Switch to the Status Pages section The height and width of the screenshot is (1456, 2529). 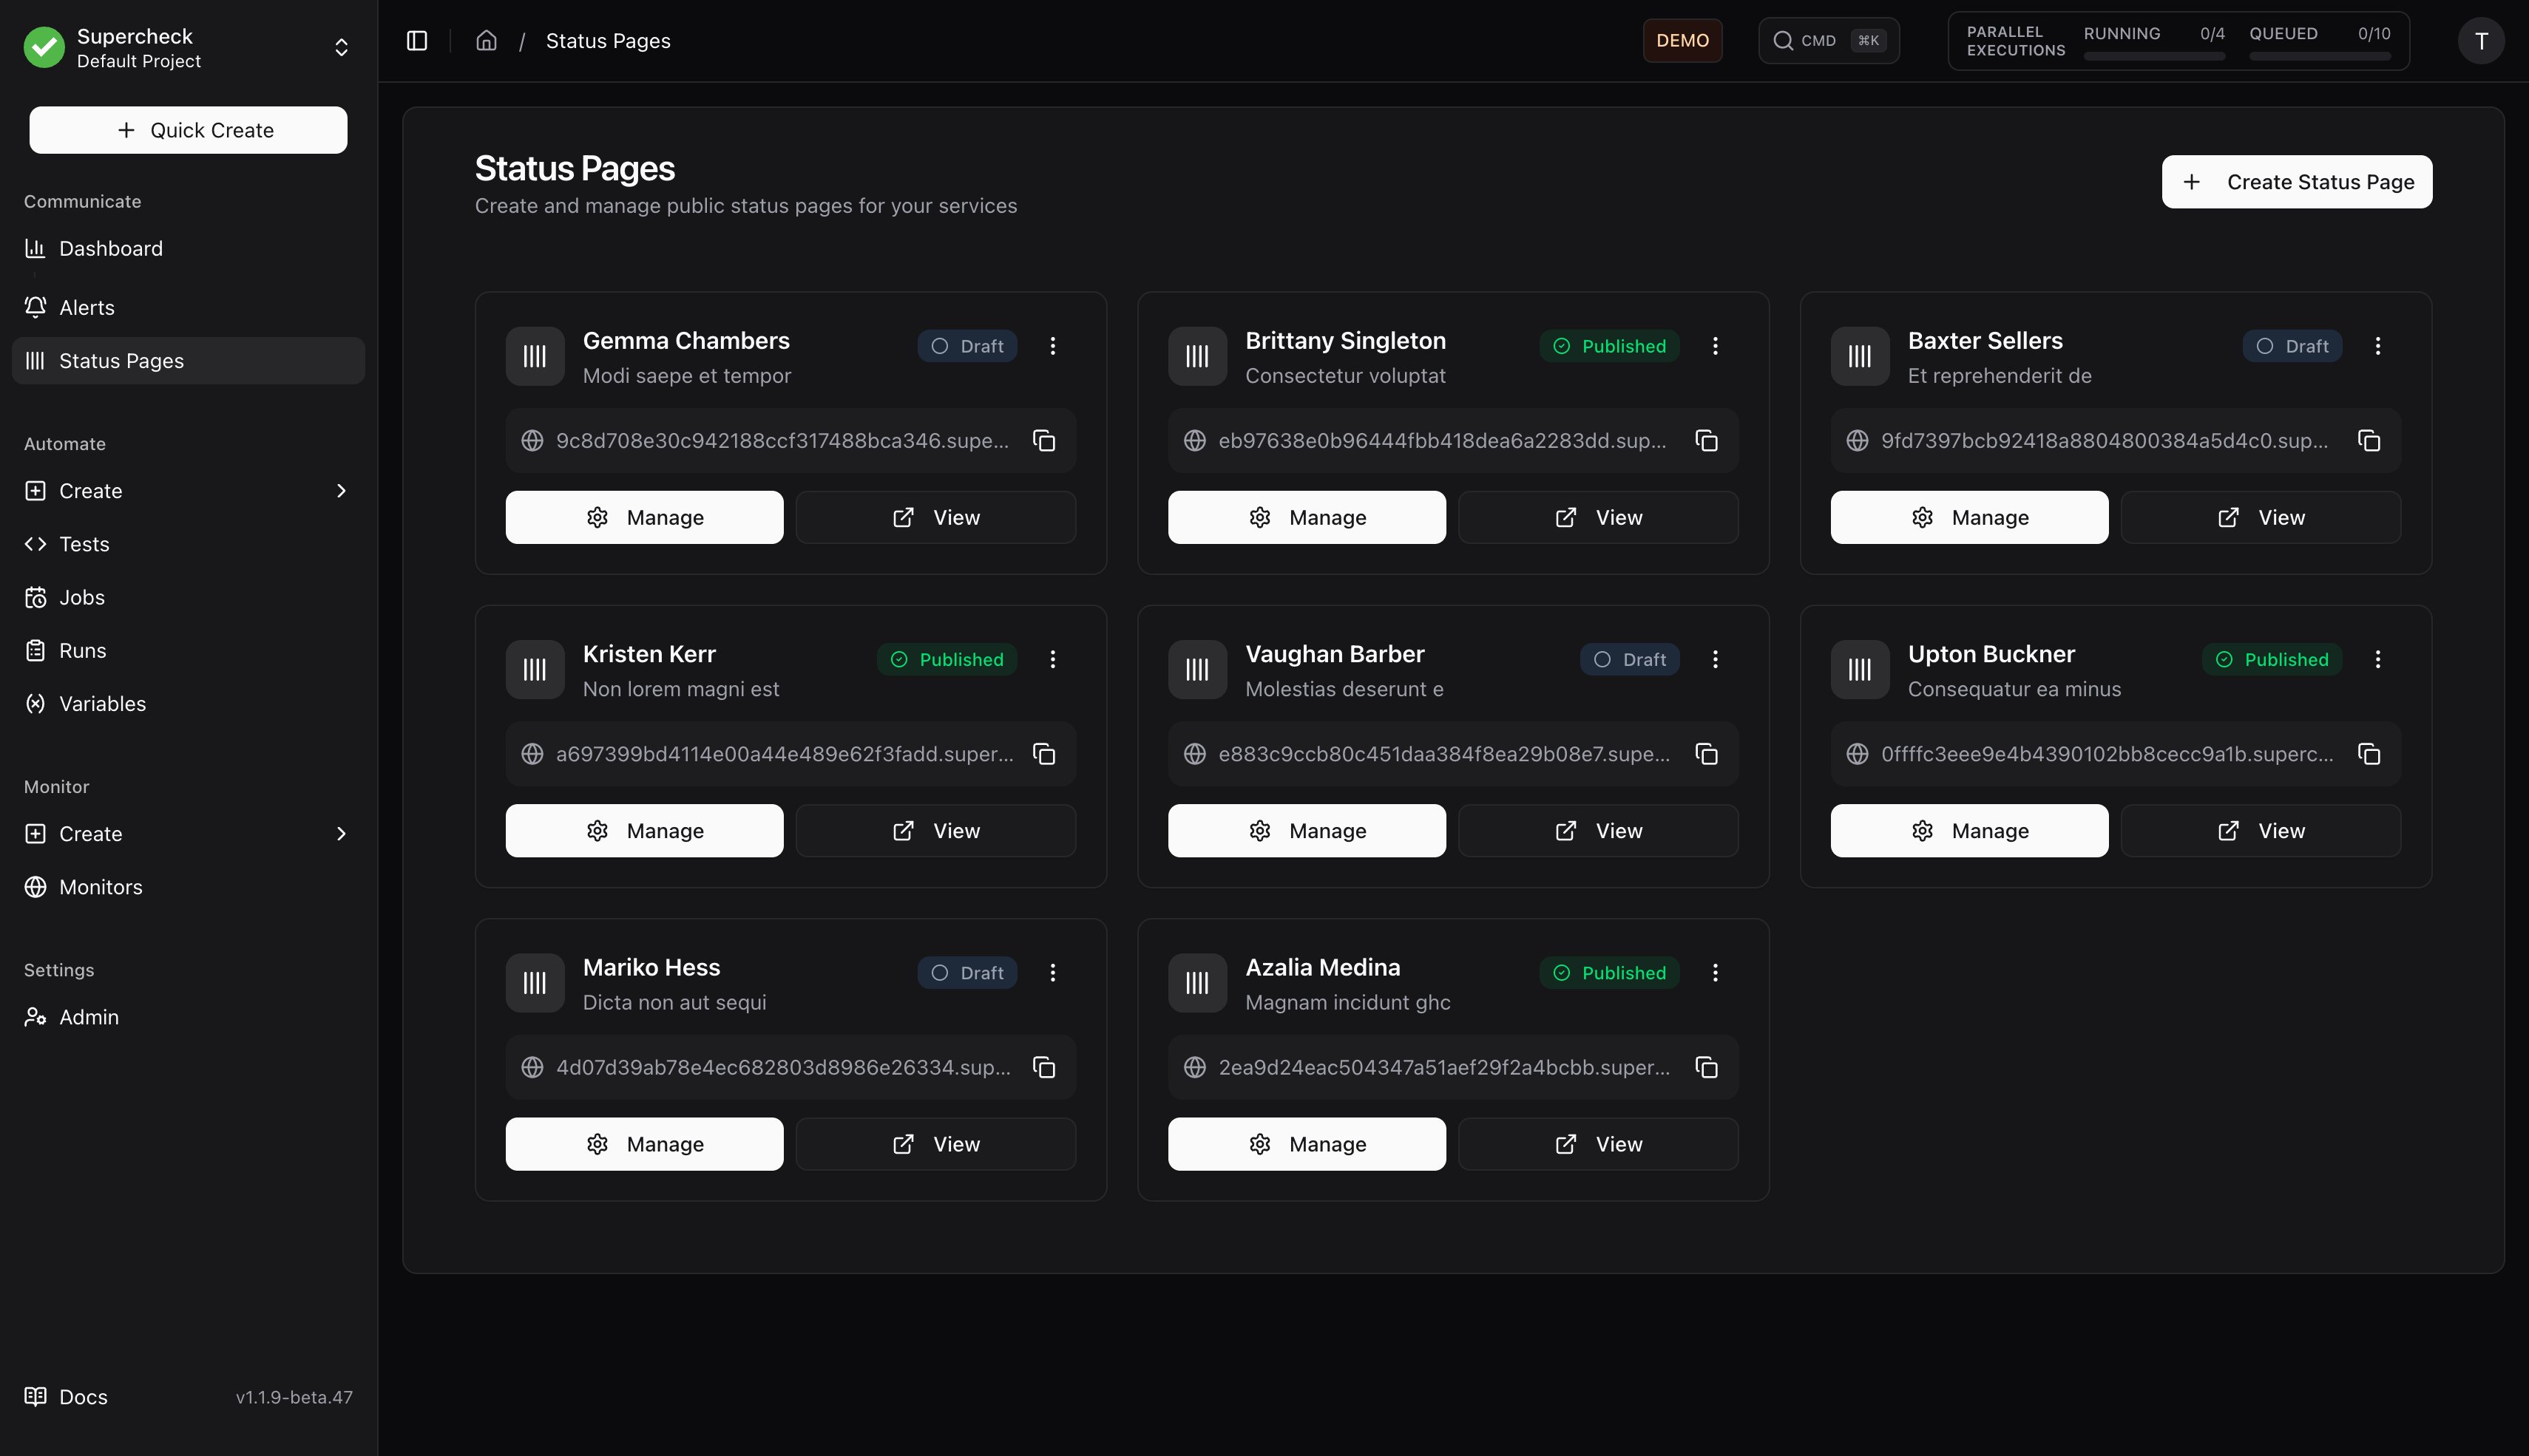pos(121,361)
